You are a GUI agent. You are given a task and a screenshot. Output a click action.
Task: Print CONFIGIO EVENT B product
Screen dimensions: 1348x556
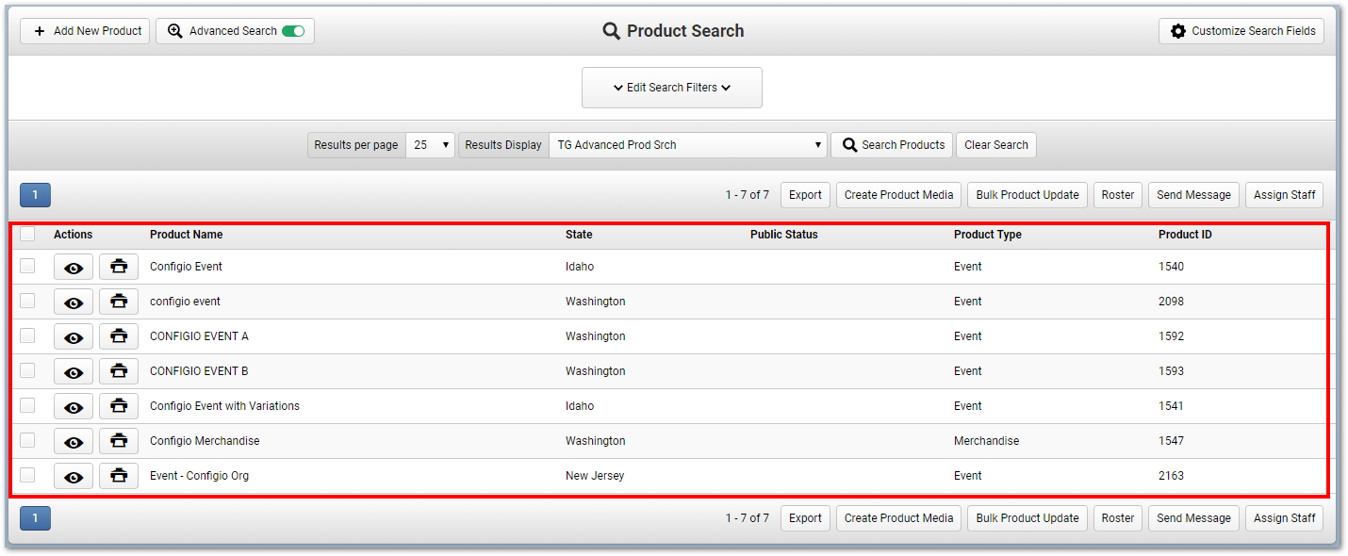[119, 372]
